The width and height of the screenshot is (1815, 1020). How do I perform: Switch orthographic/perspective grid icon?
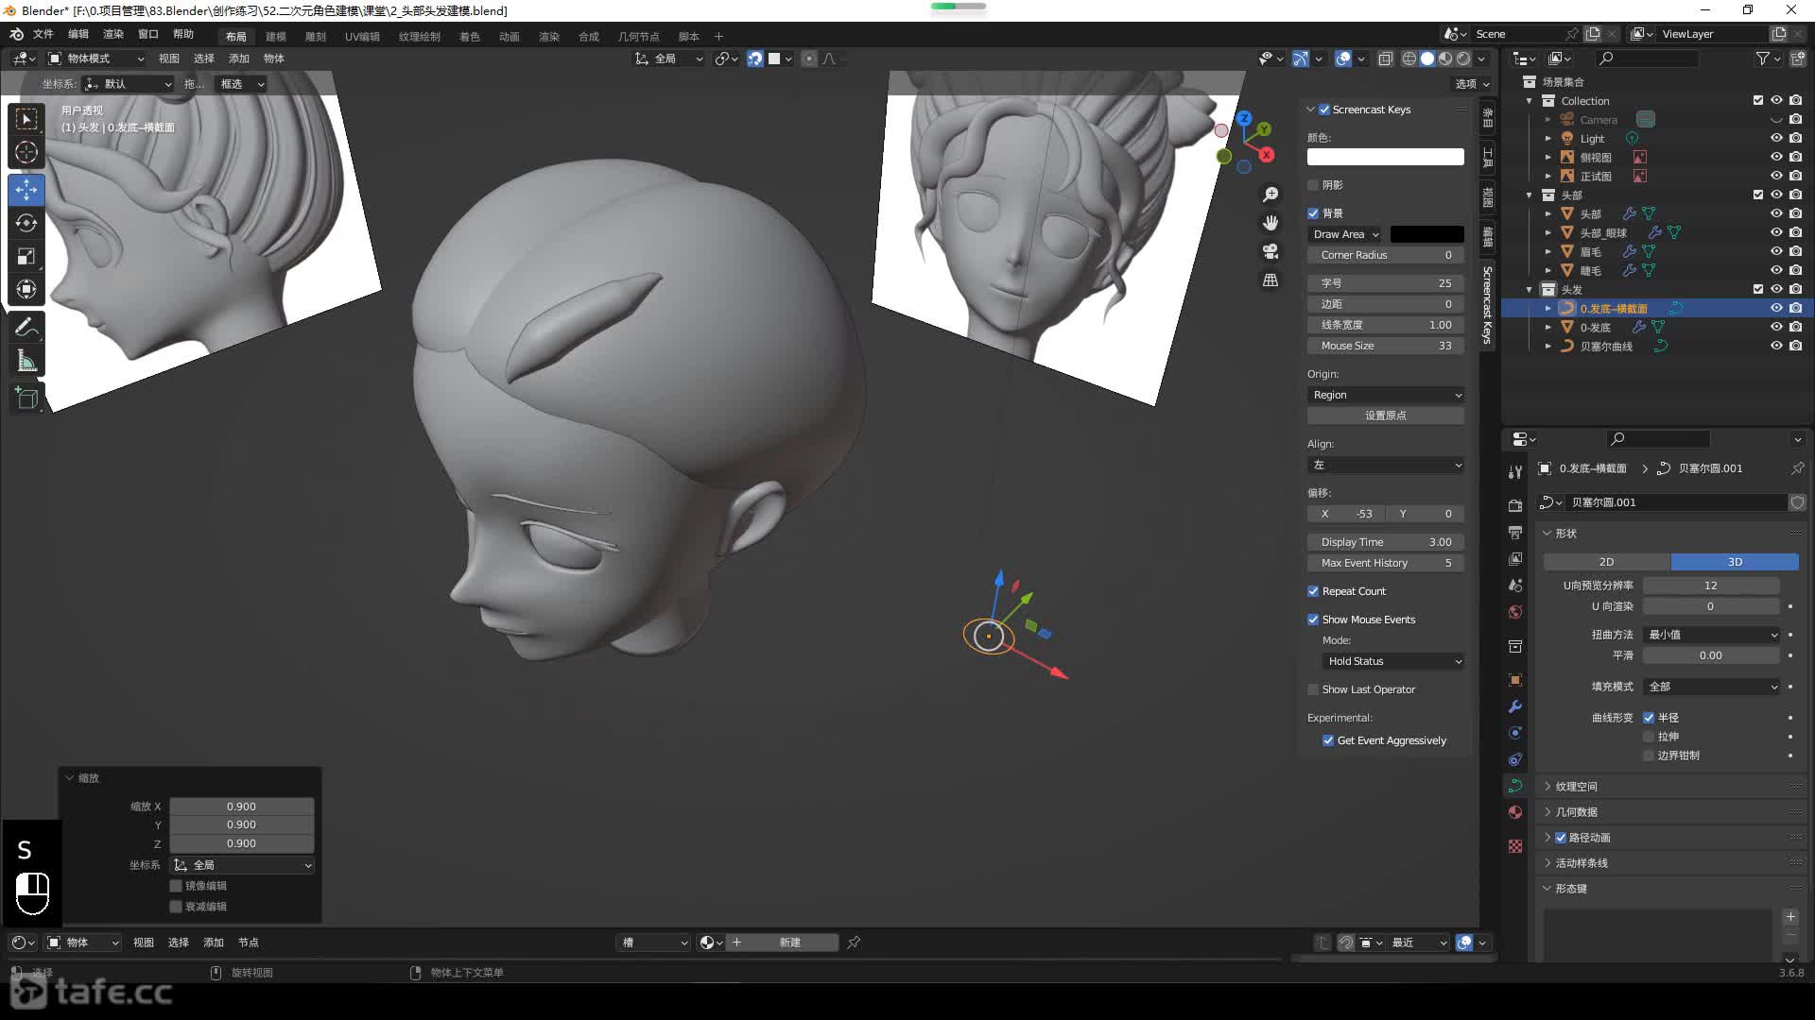(x=1270, y=280)
